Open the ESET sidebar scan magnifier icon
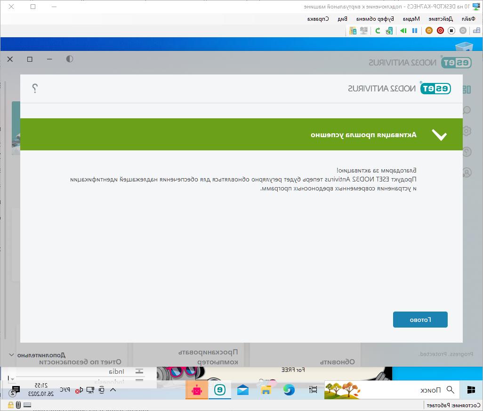The width and height of the screenshot is (483, 411). (x=467, y=110)
